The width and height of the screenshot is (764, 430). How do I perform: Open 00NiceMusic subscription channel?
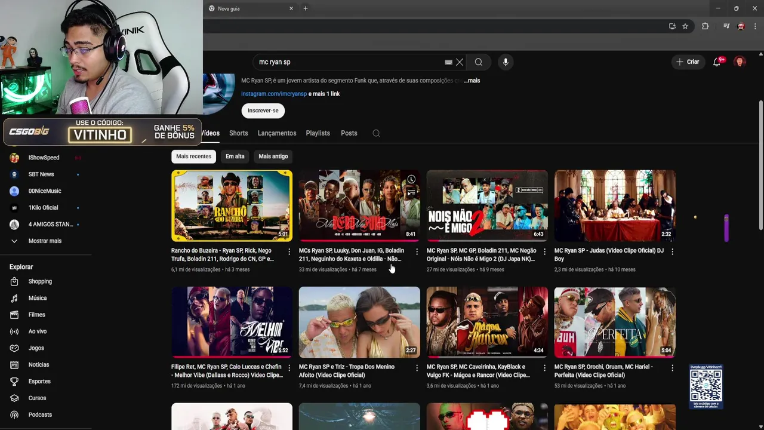pyautogui.click(x=45, y=191)
